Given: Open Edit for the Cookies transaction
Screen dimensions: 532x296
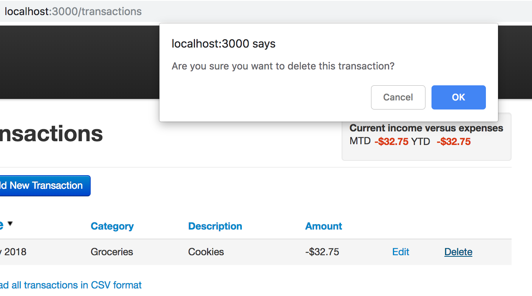Looking at the screenshot, I should [401, 252].
